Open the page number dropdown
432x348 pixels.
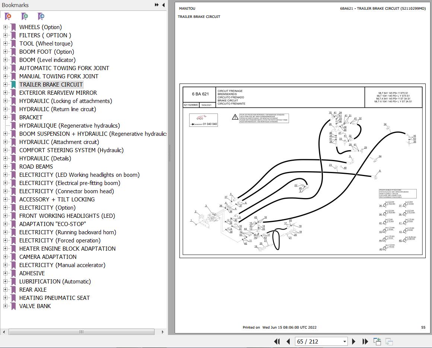coord(344,341)
